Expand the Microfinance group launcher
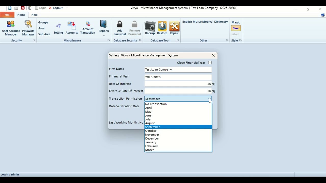Image resolution: width=326 pixels, height=183 pixels. [109, 40]
